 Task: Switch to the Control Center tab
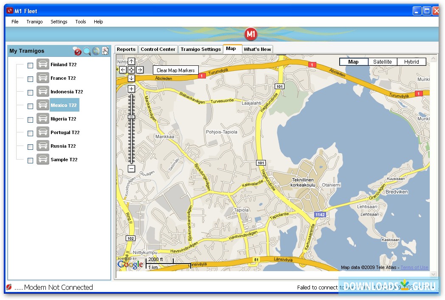(158, 49)
